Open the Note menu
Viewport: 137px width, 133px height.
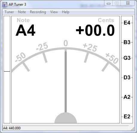point(22,12)
